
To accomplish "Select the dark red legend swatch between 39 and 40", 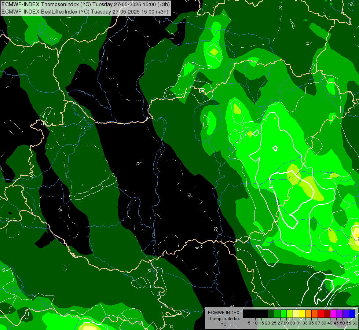I will (327, 314).
